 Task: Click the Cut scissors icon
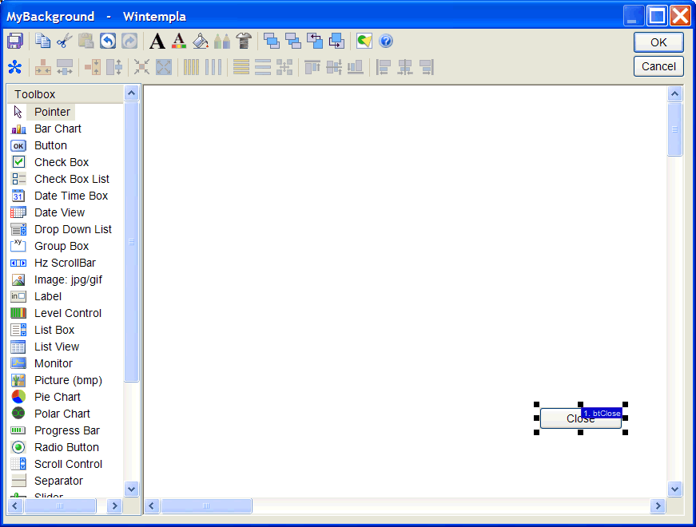coord(65,41)
